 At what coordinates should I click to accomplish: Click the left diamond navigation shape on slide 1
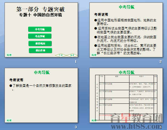tap(61, 55)
